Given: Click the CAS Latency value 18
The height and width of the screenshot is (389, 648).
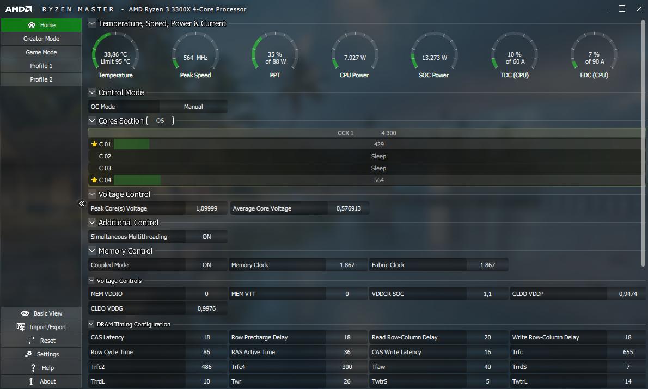Looking at the screenshot, I should 206,337.
